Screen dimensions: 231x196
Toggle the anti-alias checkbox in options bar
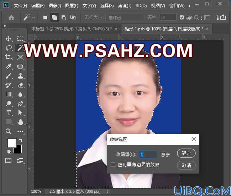point(182,17)
